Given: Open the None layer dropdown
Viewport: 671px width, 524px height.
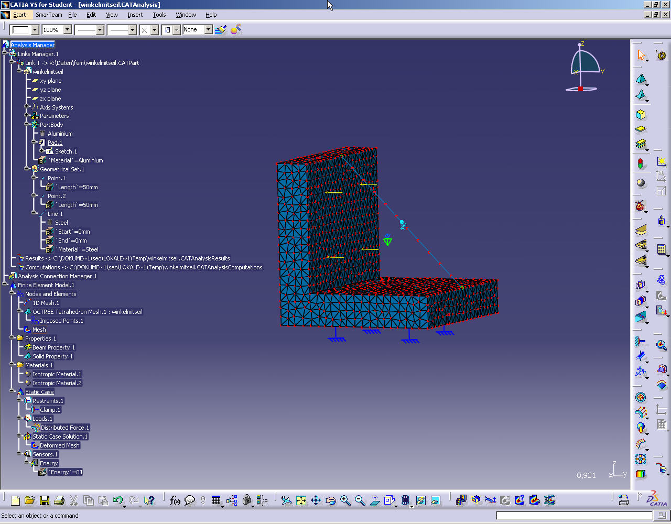Looking at the screenshot, I should click(x=208, y=30).
